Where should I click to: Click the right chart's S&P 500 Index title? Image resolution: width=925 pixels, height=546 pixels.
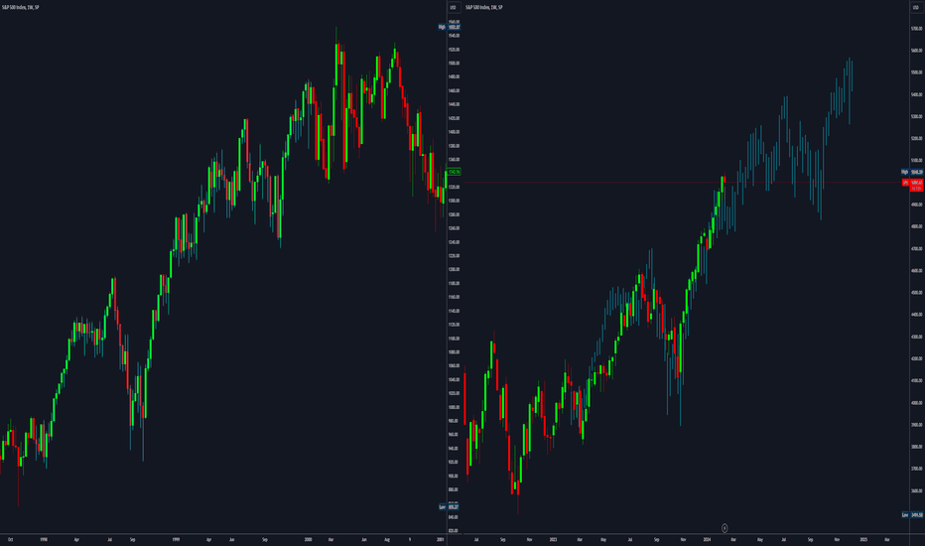click(x=483, y=7)
